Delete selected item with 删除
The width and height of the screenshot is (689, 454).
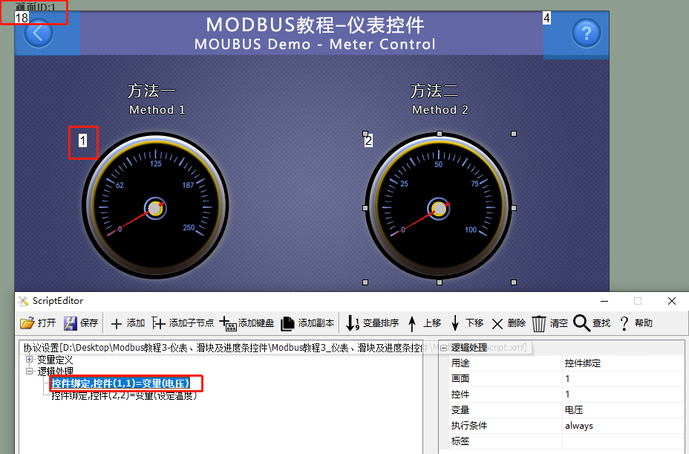pyautogui.click(x=509, y=323)
